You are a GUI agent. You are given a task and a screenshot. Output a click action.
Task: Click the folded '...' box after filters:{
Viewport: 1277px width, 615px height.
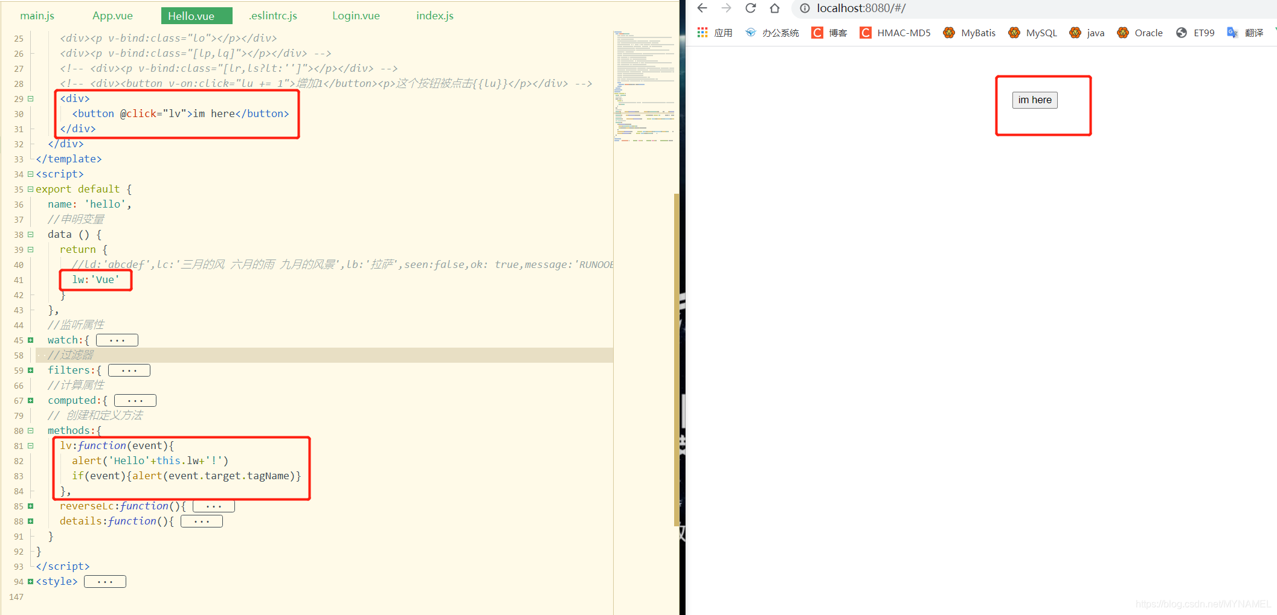[x=129, y=371]
